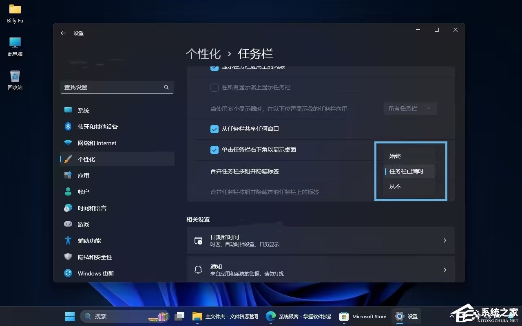This screenshot has height=326, width=522.
Task: Open 辅助功能 settings category
Action: pyautogui.click(x=117, y=241)
